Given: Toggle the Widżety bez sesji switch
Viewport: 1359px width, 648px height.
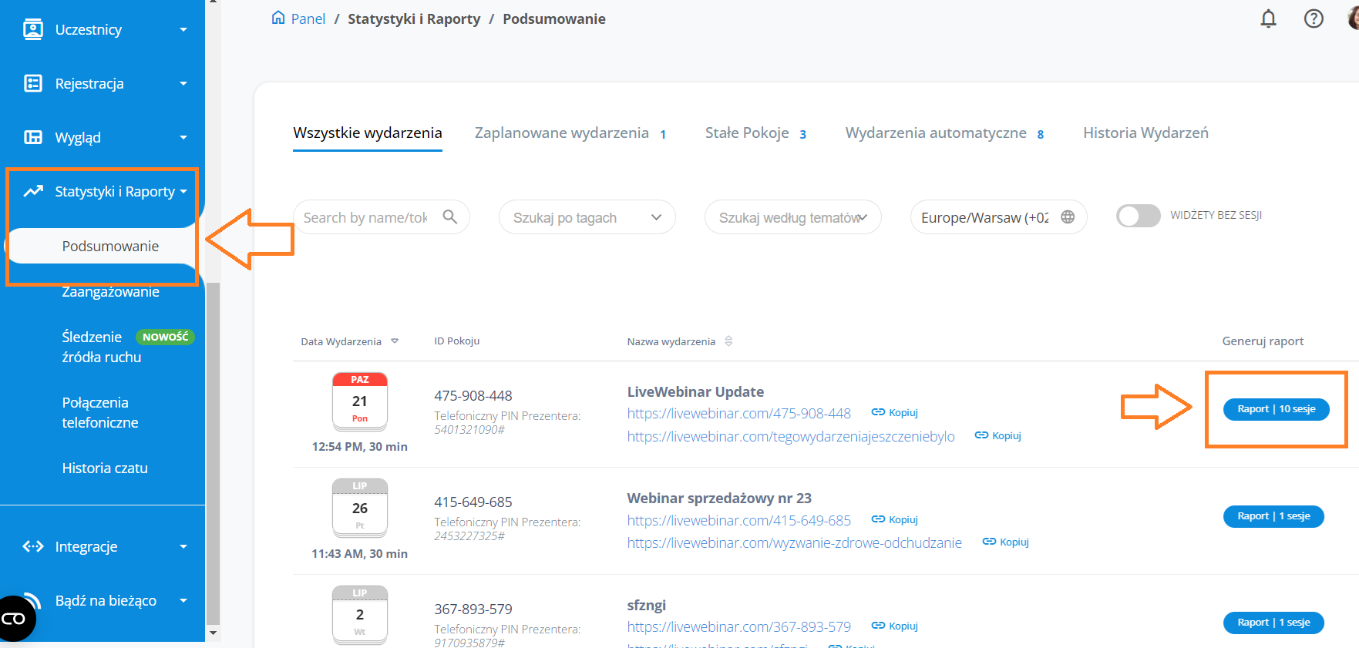Looking at the screenshot, I should (1138, 216).
